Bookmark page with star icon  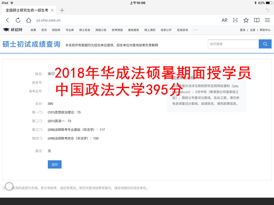[246, 20]
